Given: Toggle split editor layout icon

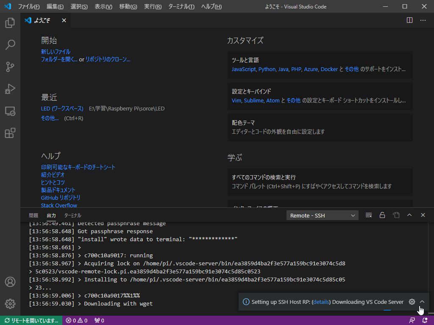Looking at the screenshot, I should pyautogui.click(x=409, y=20).
